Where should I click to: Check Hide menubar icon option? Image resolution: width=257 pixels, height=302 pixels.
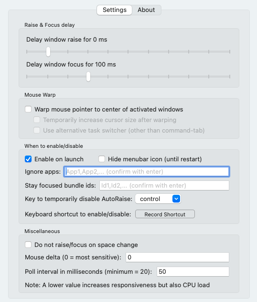[x=102, y=159]
